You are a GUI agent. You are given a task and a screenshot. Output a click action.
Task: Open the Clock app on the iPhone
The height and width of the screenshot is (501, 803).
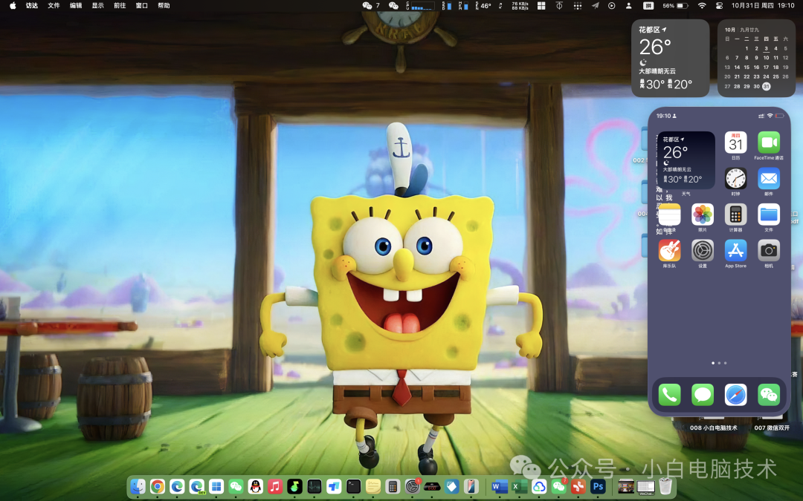tap(735, 178)
